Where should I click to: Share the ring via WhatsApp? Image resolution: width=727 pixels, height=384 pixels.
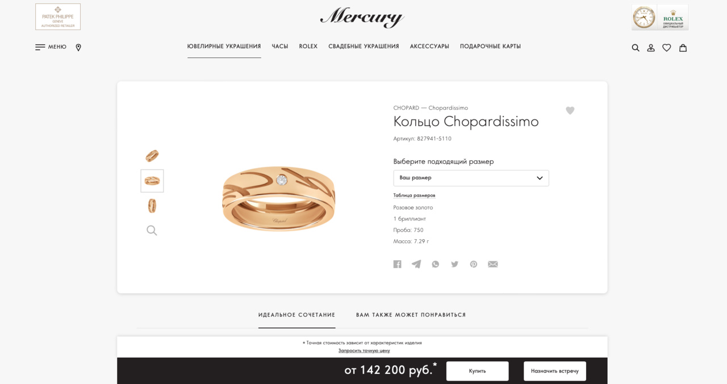(x=436, y=264)
